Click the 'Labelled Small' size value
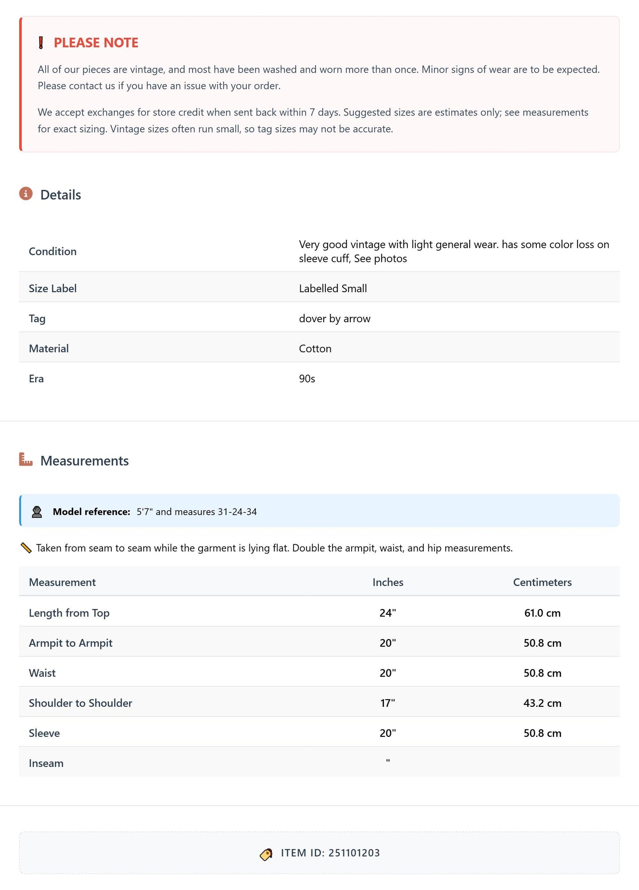 (333, 289)
